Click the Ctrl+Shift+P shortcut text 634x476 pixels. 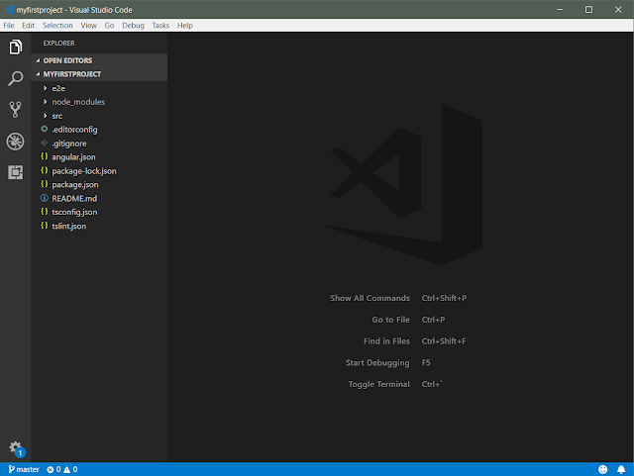pos(444,298)
